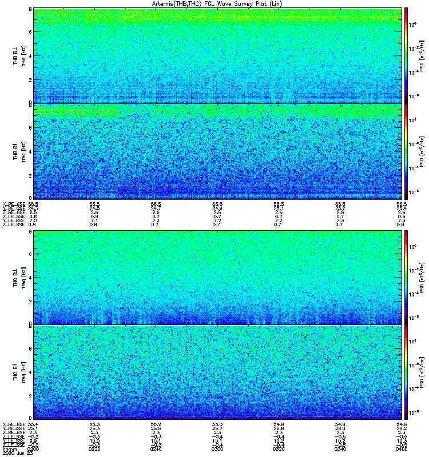Screen dimensions: 429x457
Task: Click the '4' frequency tick of THB B∥ panel
Action: (x=30, y=151)
